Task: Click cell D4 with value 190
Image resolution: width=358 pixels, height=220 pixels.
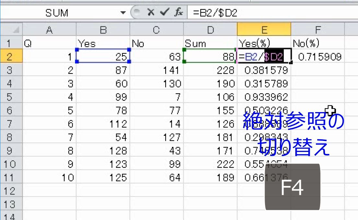Action: [210, 83]
